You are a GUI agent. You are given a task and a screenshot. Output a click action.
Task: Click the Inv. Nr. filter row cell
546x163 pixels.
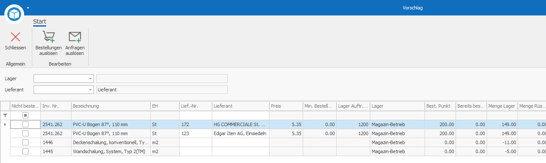tap(56, 115)
